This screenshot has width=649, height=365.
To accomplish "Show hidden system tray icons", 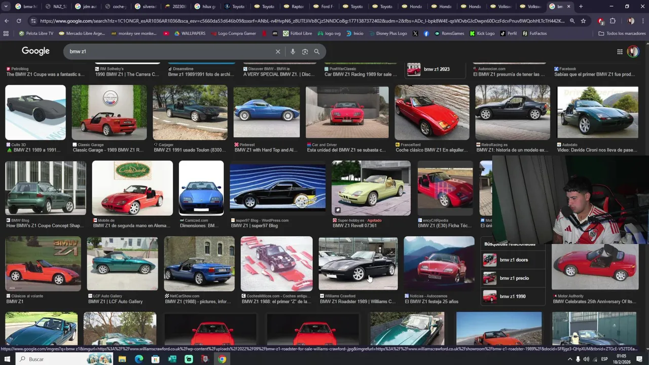I will tap(569, 359).
